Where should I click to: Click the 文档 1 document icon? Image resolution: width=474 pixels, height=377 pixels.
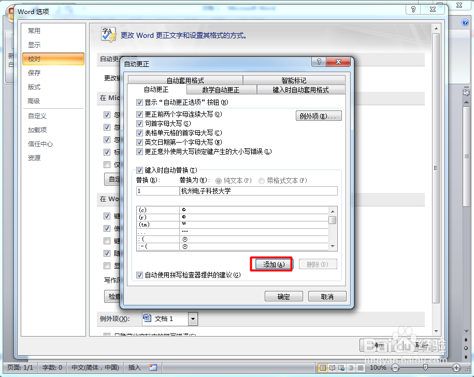(147, 318)
